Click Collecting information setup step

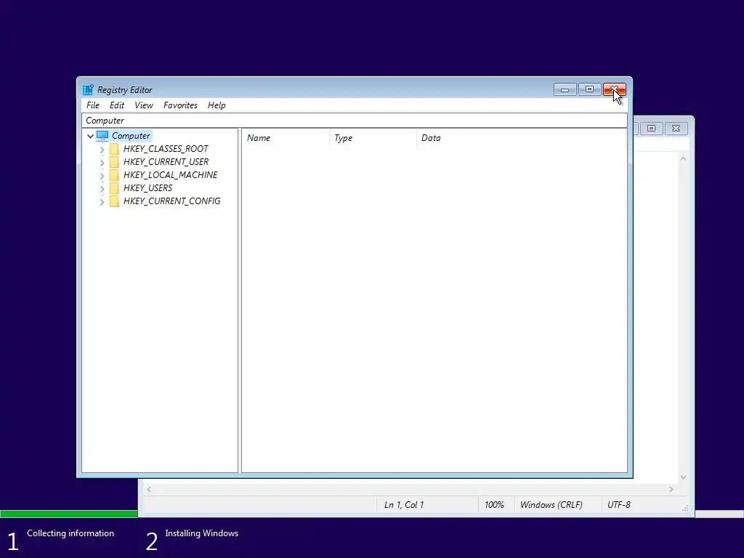70,533
